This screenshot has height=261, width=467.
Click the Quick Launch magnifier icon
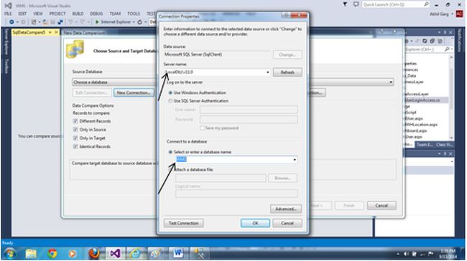click(426, 4)
